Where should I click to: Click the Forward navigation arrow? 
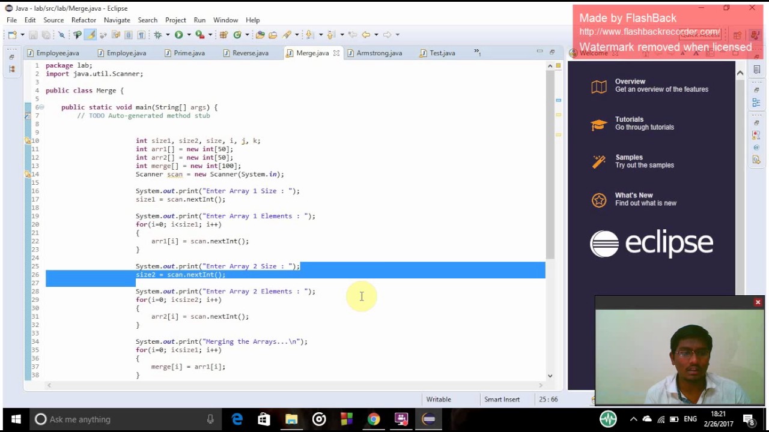(387, 35)
